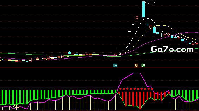
Task: Click the orange 榜 marker icon
Action: (x=136, y=65)
